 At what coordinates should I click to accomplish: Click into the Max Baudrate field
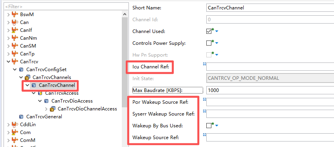click(x=270, y=90)
